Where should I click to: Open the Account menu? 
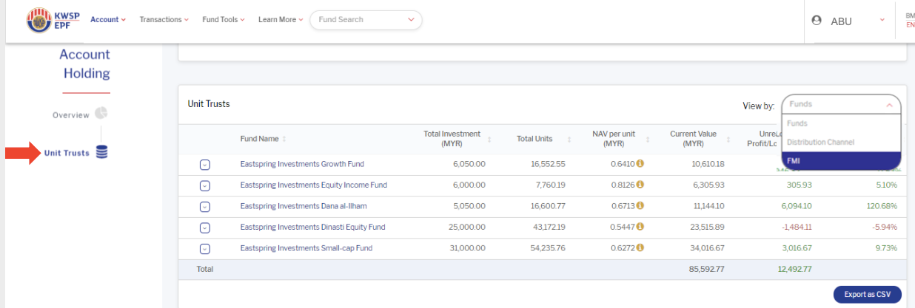pyautogui.click(x=108, y=20)
